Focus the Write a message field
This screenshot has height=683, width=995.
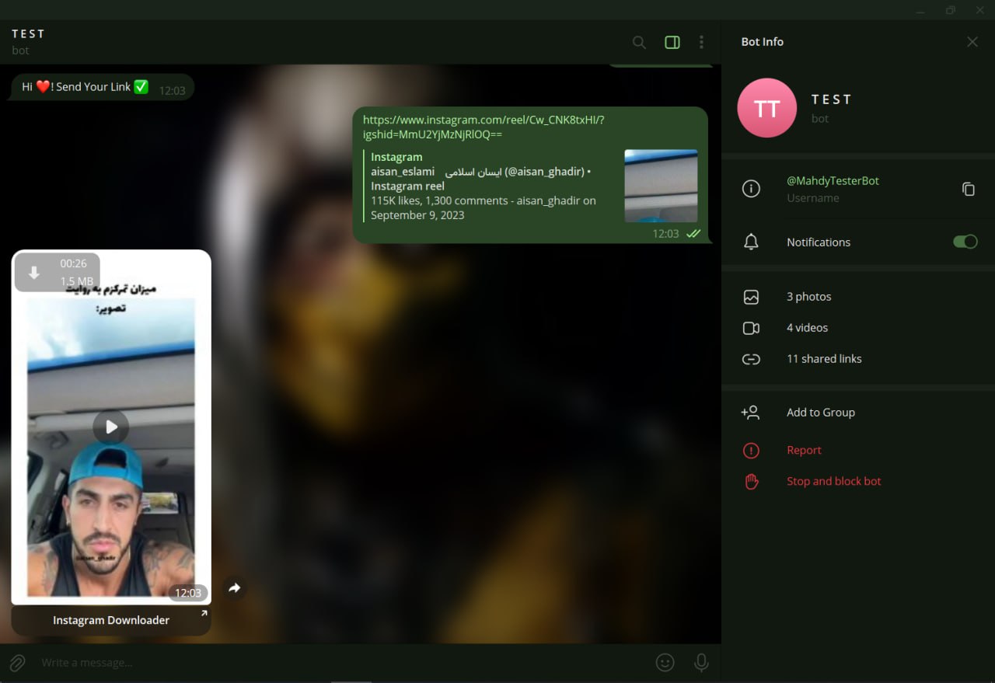342,663
